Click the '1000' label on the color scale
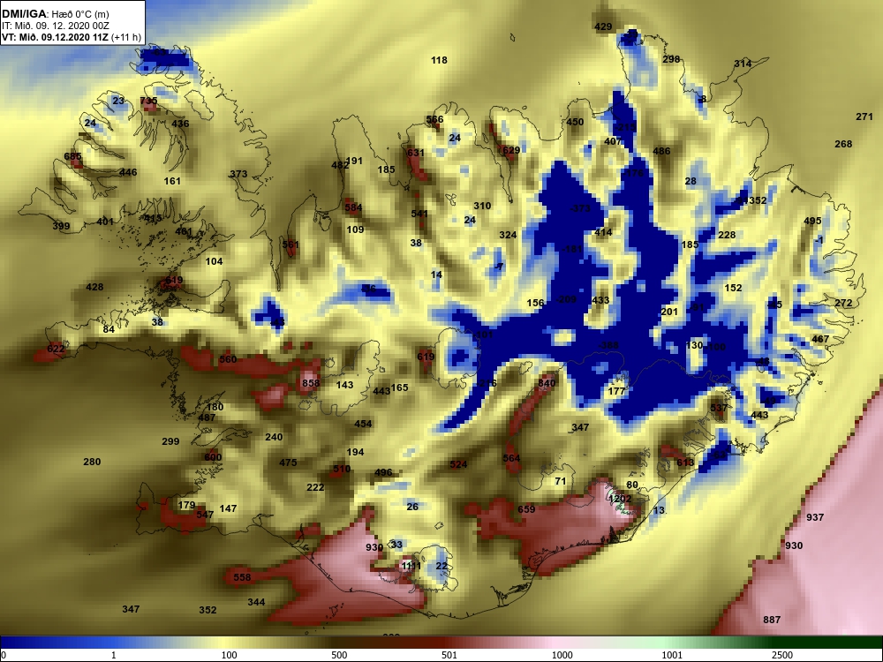883x662 pixels. pyautogui.click(x=562, y=655)
